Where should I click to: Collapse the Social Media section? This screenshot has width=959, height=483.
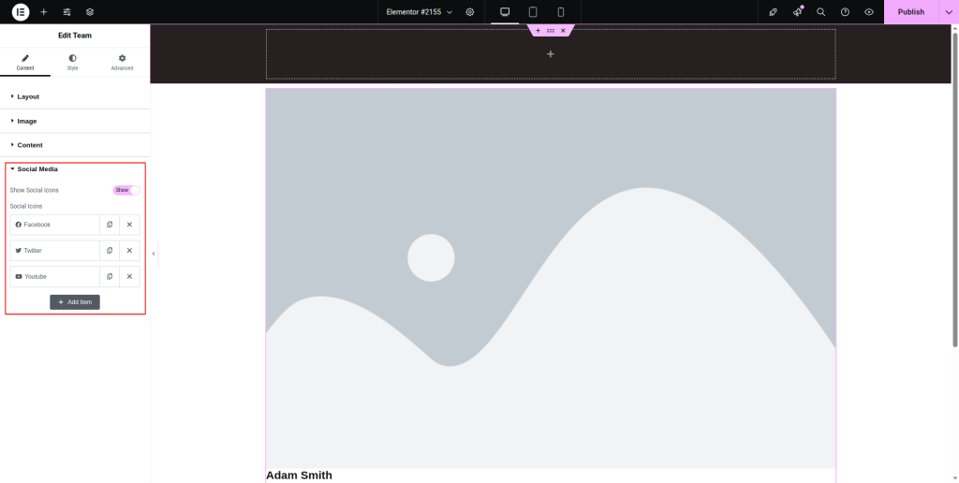tap(75, 168)
